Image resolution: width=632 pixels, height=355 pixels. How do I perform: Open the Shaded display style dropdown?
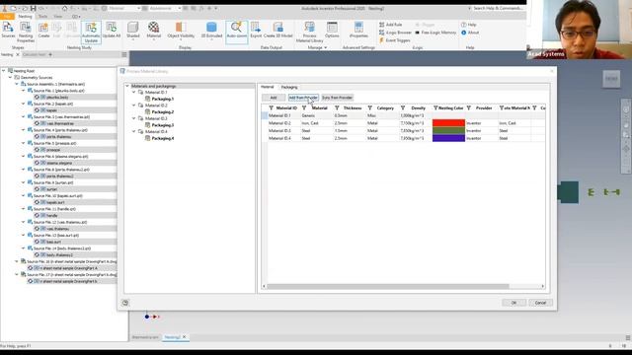(x=132, y=31)
